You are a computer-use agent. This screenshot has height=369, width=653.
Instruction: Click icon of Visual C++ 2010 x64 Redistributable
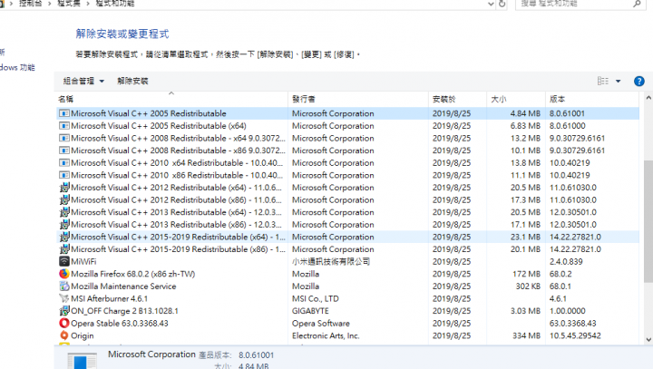click(64, 163)
